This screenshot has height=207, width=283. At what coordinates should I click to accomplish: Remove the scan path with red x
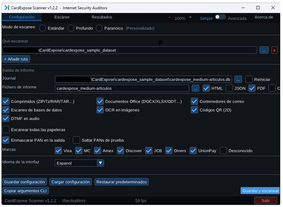tap(274, 50)
